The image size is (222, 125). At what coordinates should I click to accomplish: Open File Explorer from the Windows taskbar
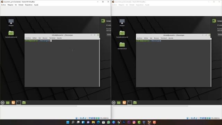click(x=93, y=122)
